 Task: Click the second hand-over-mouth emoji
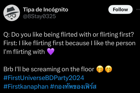pyautogui.click(x=108, y=69)
